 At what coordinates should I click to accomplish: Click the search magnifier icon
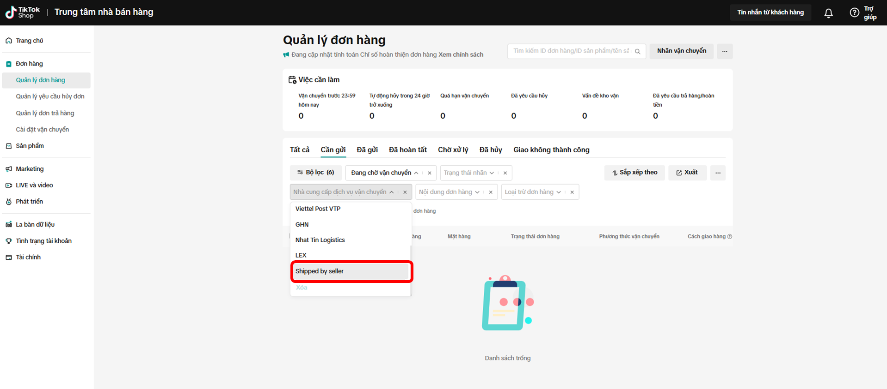point(637,51)
